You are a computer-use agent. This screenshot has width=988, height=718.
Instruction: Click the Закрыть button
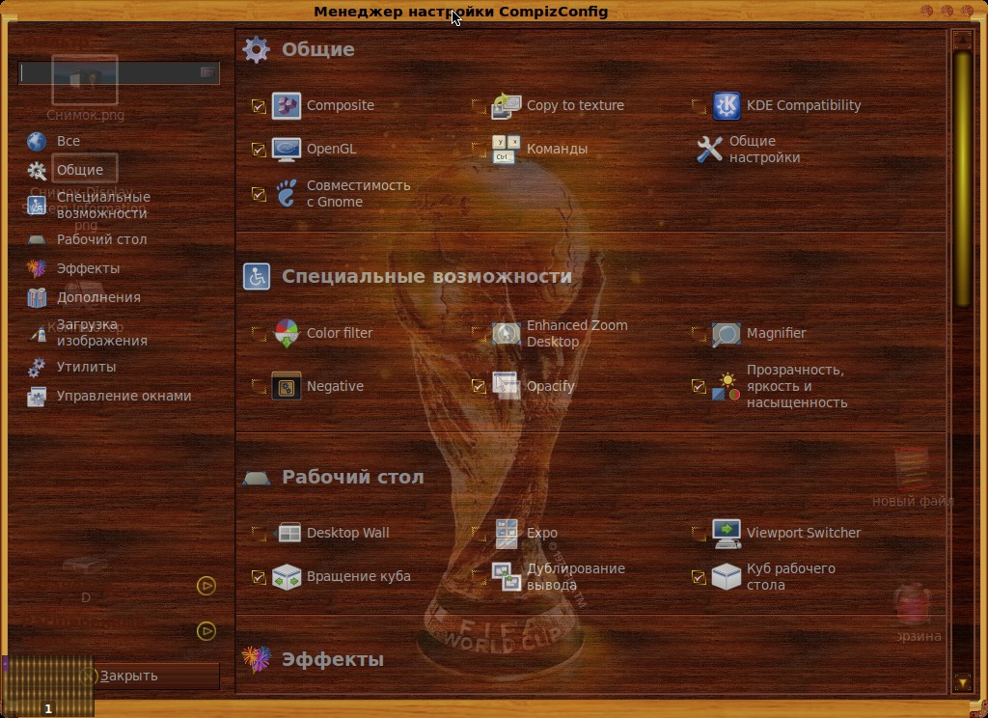coord(119,676)
